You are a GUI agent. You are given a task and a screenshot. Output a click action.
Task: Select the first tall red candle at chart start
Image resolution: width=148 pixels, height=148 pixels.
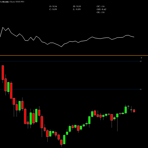coord(3,73)
